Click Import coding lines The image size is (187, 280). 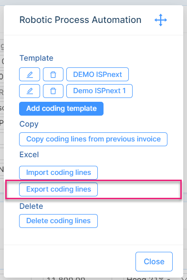[x=59, y=172]
